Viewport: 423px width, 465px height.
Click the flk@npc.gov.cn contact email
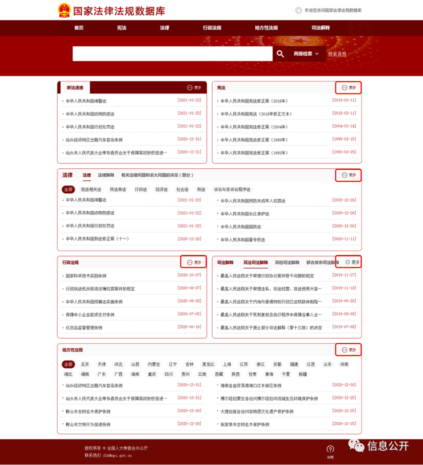click(x=117, y=456)
